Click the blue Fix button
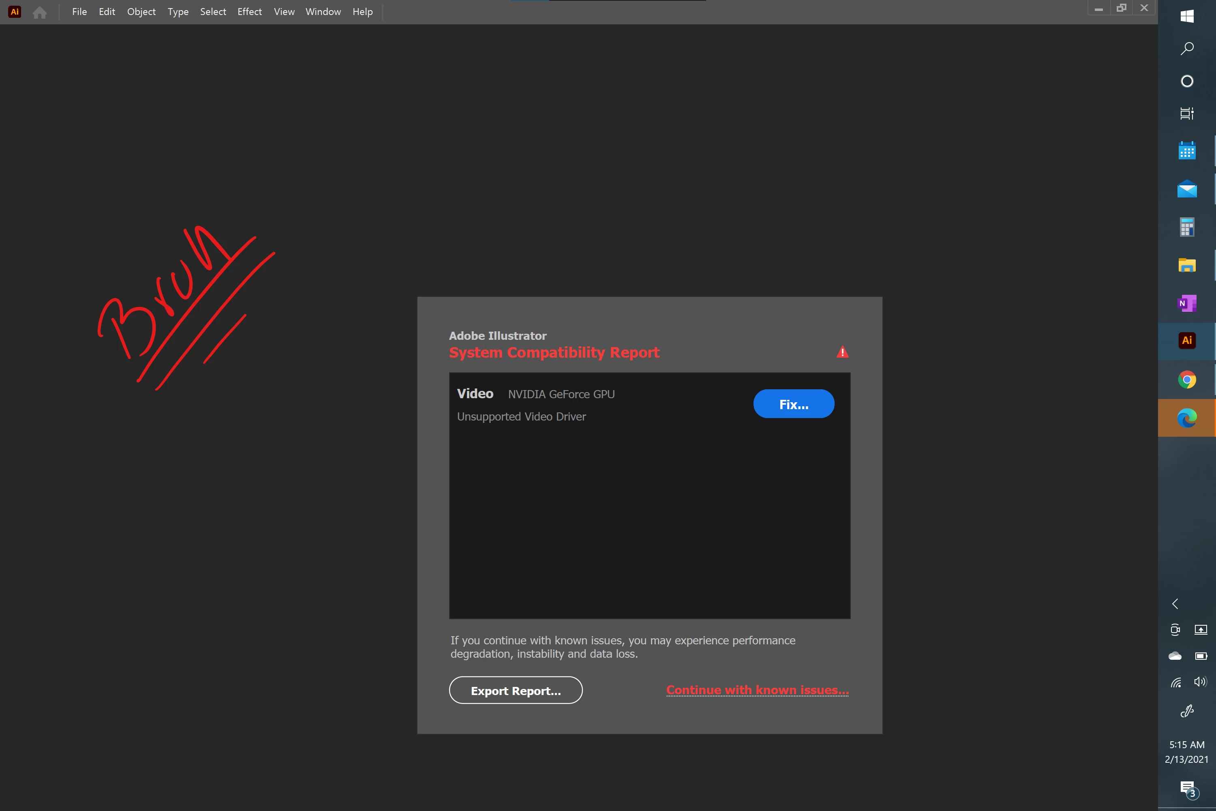Screen dimensions: 1216x811 tap(793, 404)
